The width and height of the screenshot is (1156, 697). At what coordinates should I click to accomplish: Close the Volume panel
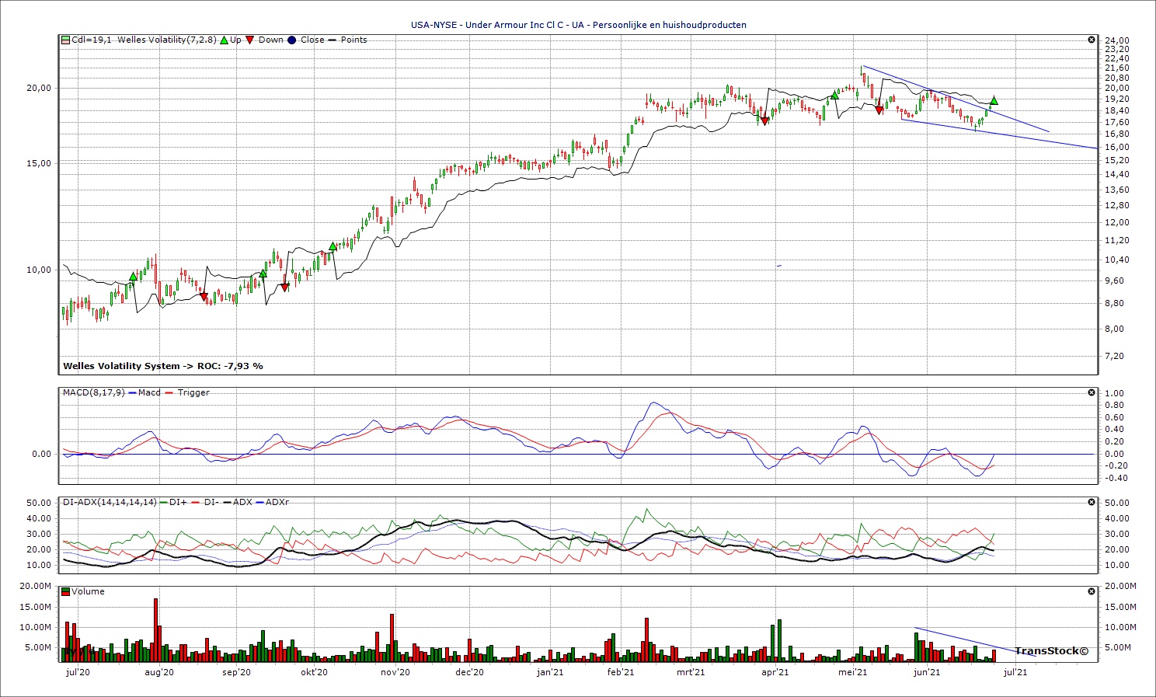point(1091,591)
